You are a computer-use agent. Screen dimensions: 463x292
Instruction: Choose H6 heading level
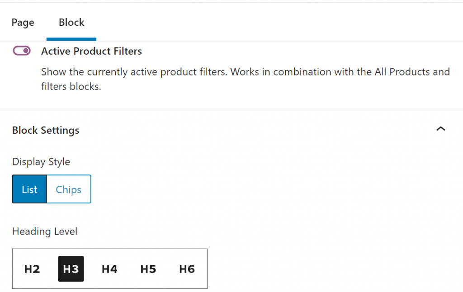coord(187,268)
